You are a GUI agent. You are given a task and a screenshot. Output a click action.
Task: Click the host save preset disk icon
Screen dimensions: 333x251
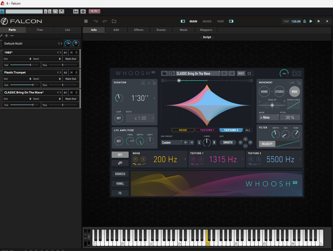61,11
